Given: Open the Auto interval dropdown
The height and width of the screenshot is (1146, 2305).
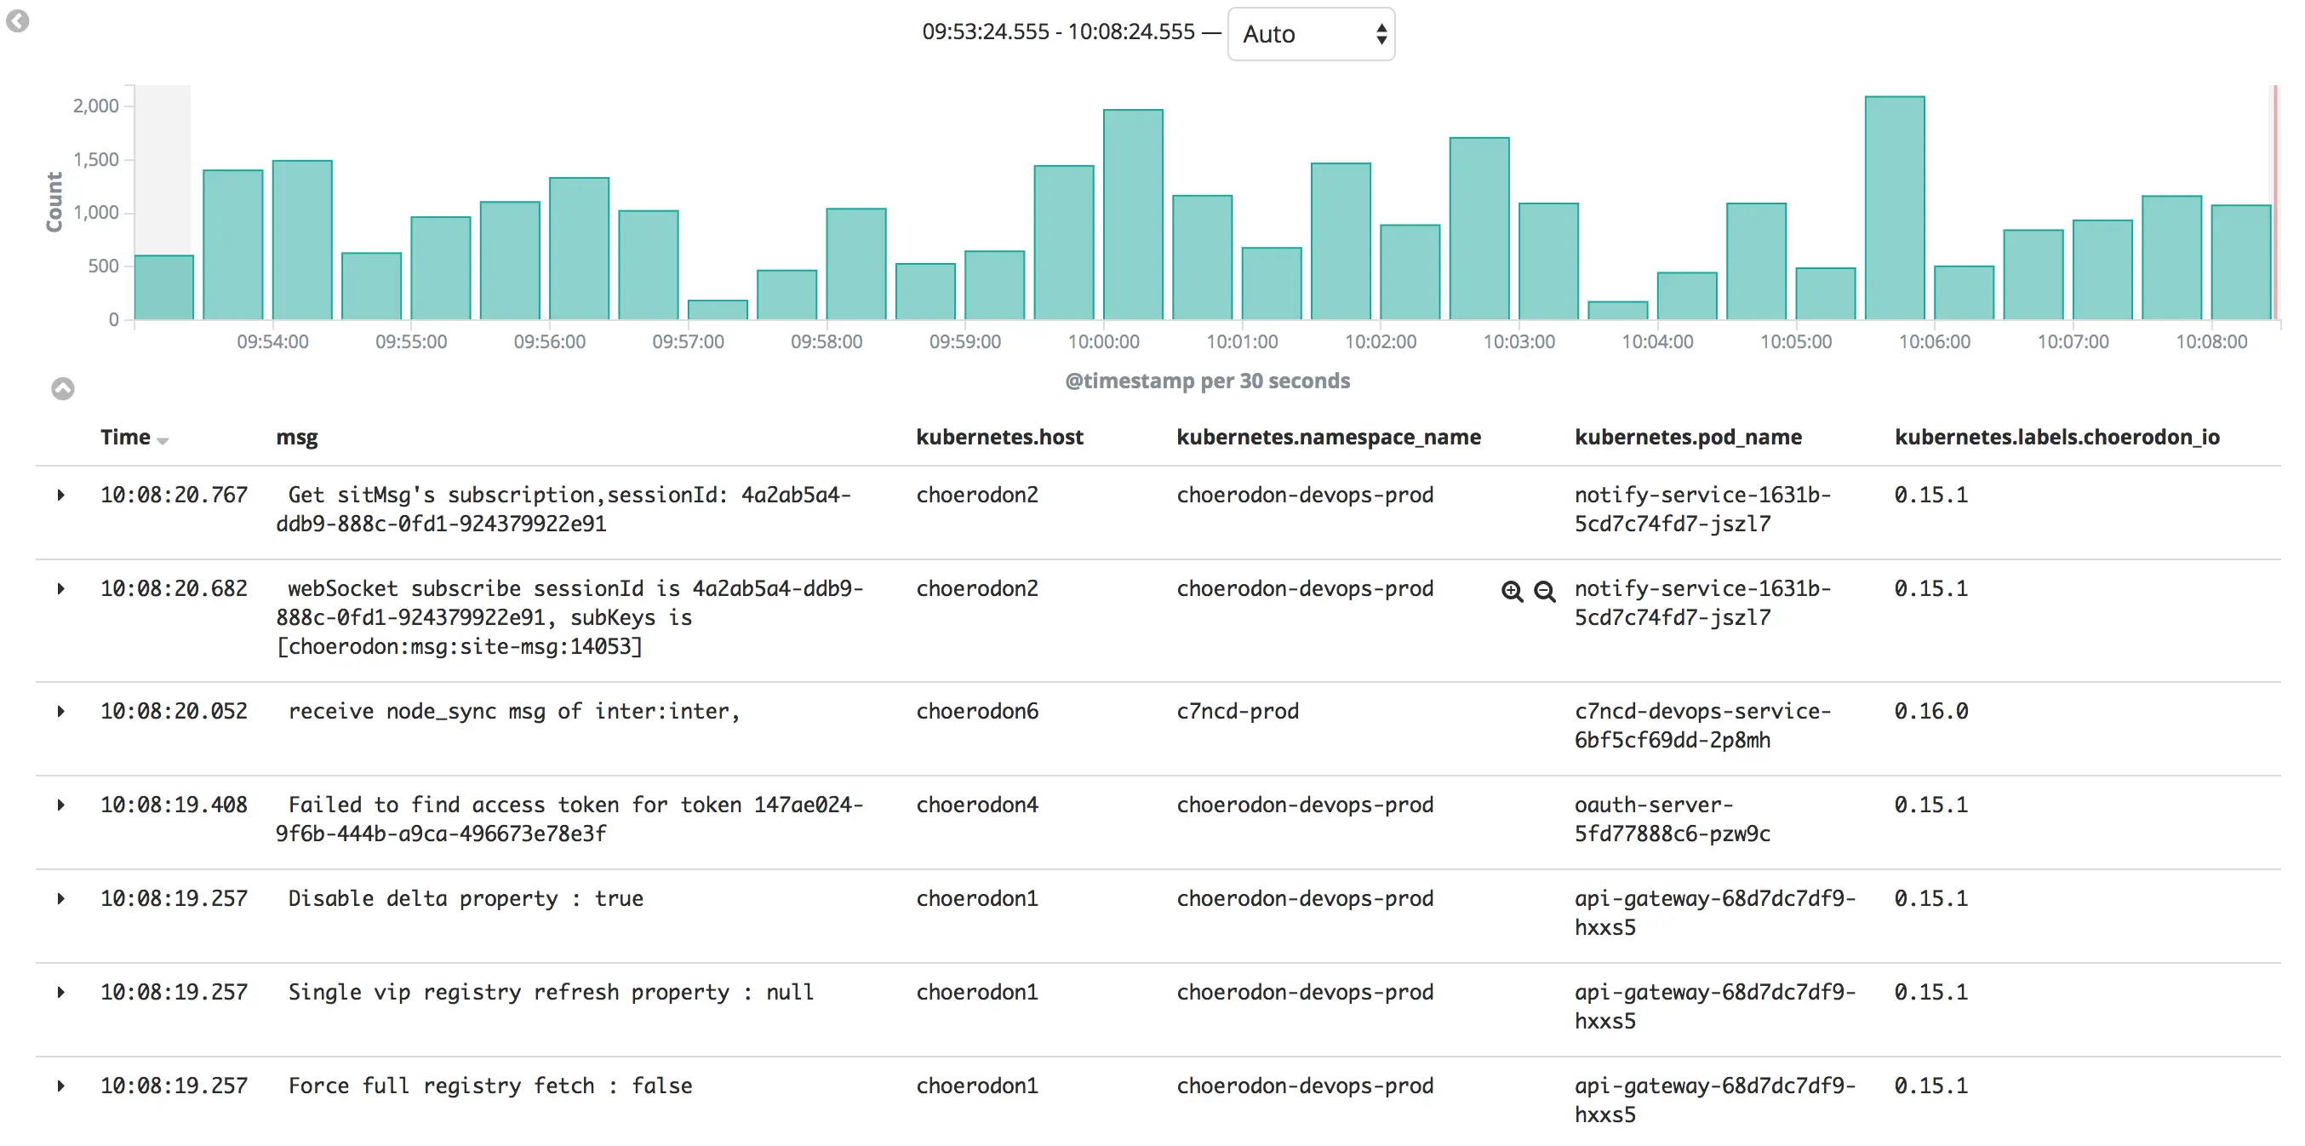Looking at the screenshot, I should (1310, 34).
